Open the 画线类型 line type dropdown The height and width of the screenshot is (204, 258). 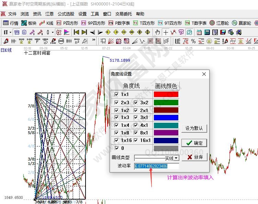(176, 158)
